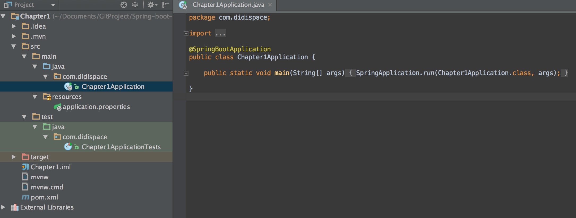
Task: Click the @SpringBootApplication annotation in code
Action: [x=230, y=49]
